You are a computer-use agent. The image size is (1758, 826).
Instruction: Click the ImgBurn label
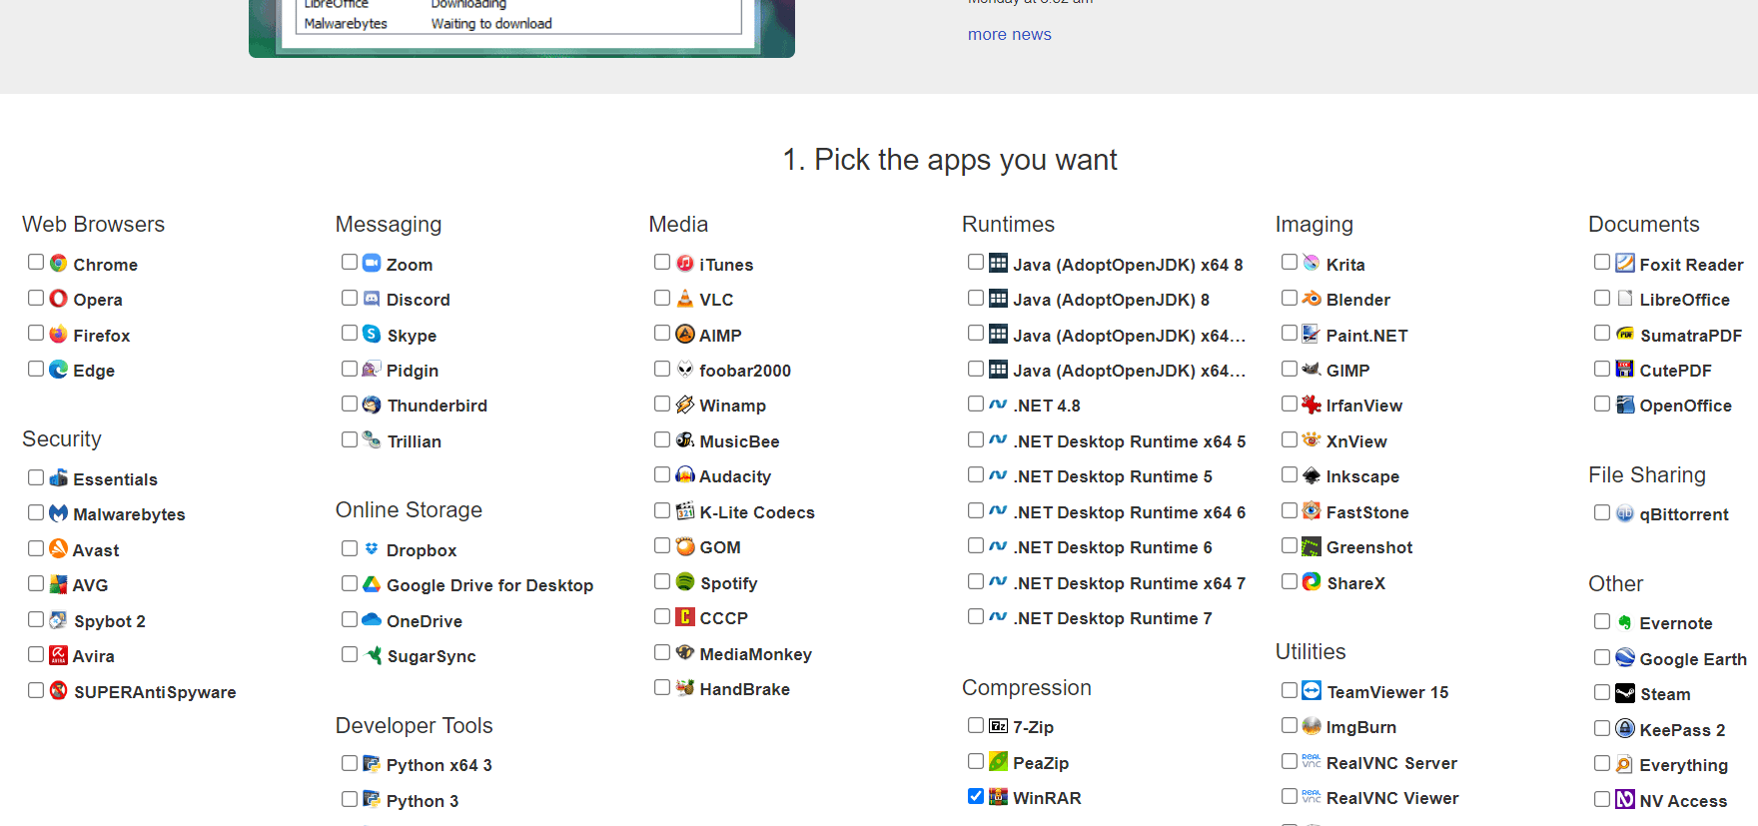pos(1361,727)
